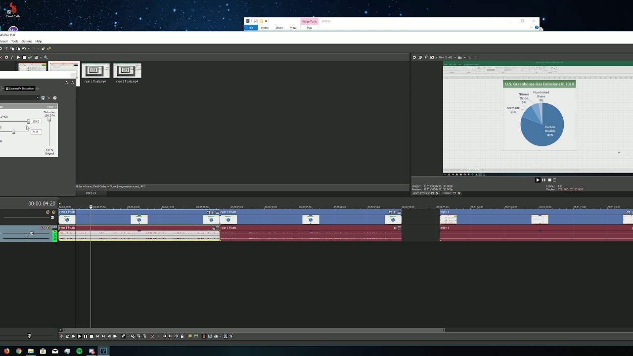Open preview Project Video Properties gear icon
The height and width of the screenshot is (356, 633).
[414, 57]
